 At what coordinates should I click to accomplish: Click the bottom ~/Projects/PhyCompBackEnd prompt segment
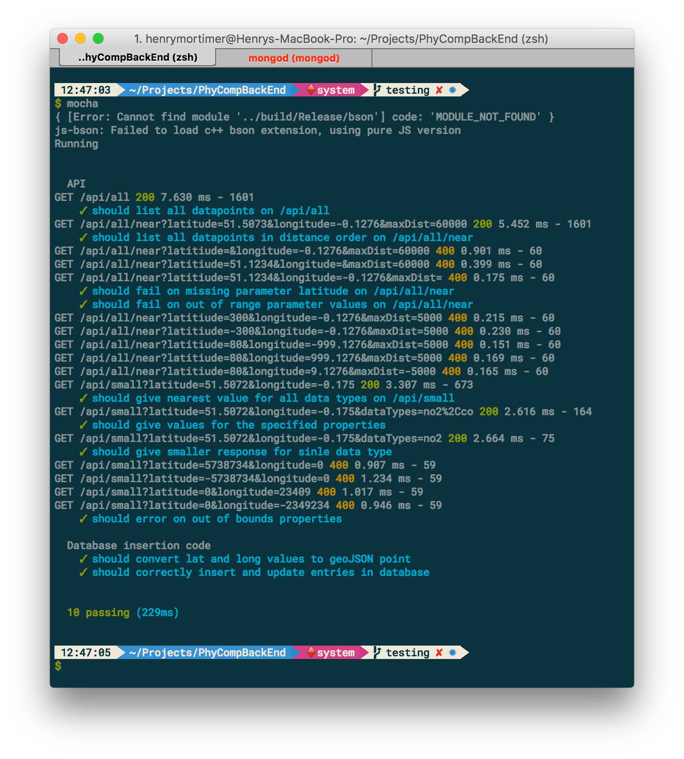point(208,653)
